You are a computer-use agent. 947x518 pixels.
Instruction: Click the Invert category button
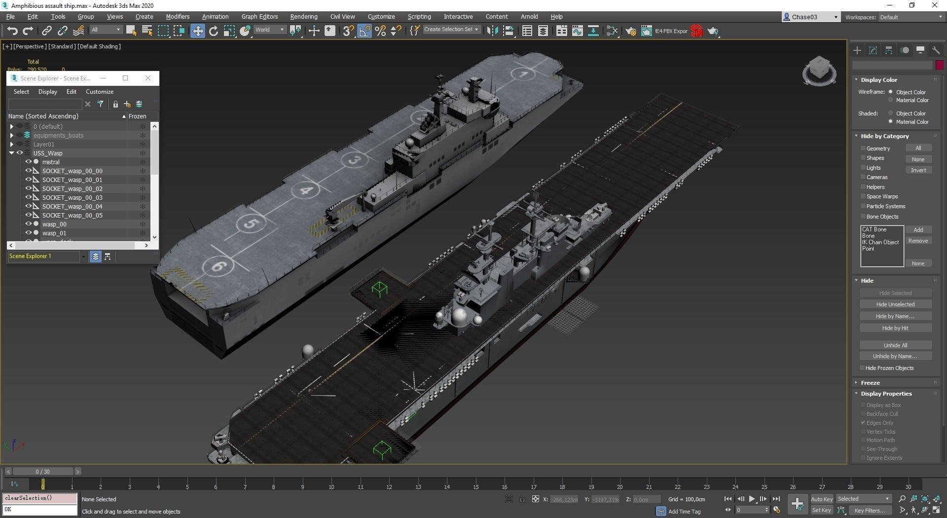click(x=918, y=170)
